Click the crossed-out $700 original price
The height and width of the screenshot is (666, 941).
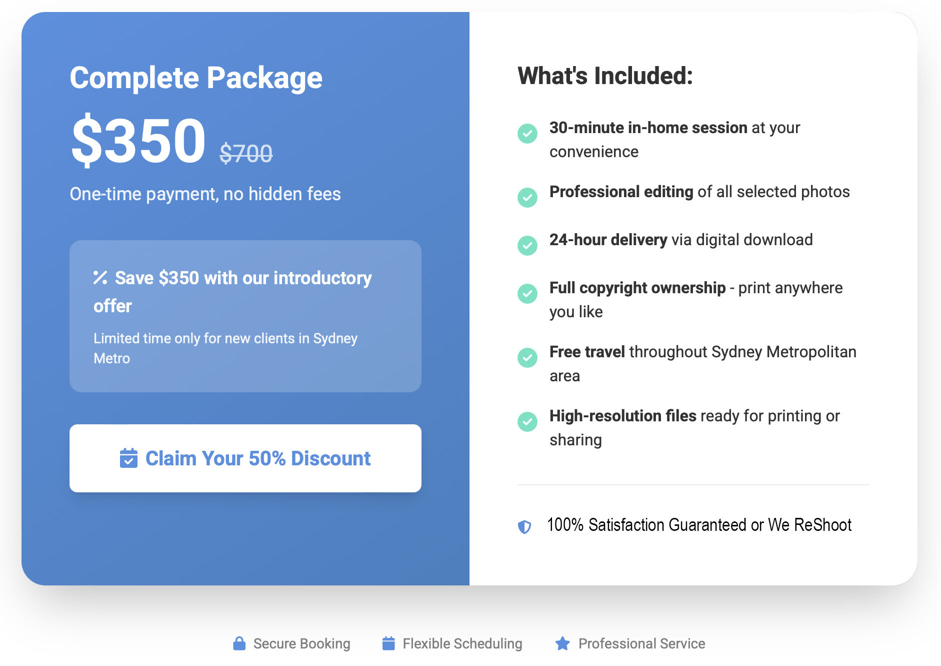pos(246,153)
